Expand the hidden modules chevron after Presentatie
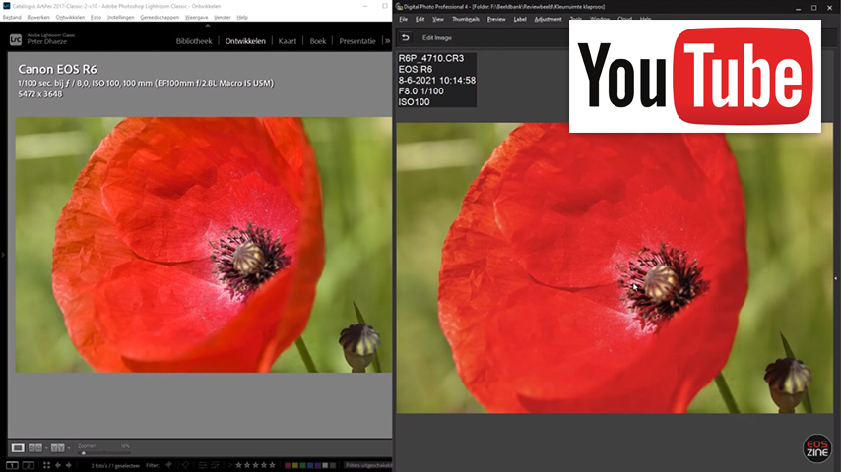Viewport: 841px width, 472px height. click(x=386, y=41)
